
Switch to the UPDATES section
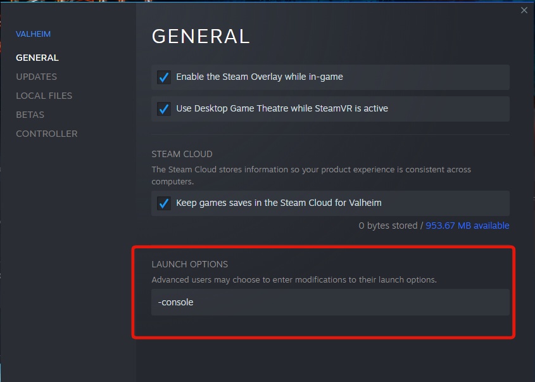[36, 77]
